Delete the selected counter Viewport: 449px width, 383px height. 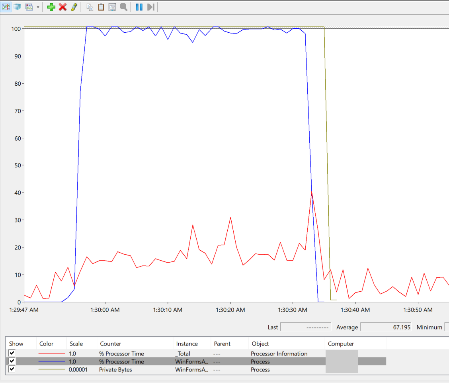(x=62, y=7)
